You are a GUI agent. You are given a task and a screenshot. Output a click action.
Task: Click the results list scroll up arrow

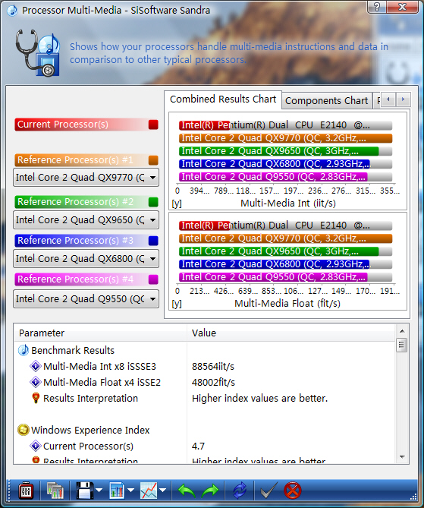click(x=402, y=331)
